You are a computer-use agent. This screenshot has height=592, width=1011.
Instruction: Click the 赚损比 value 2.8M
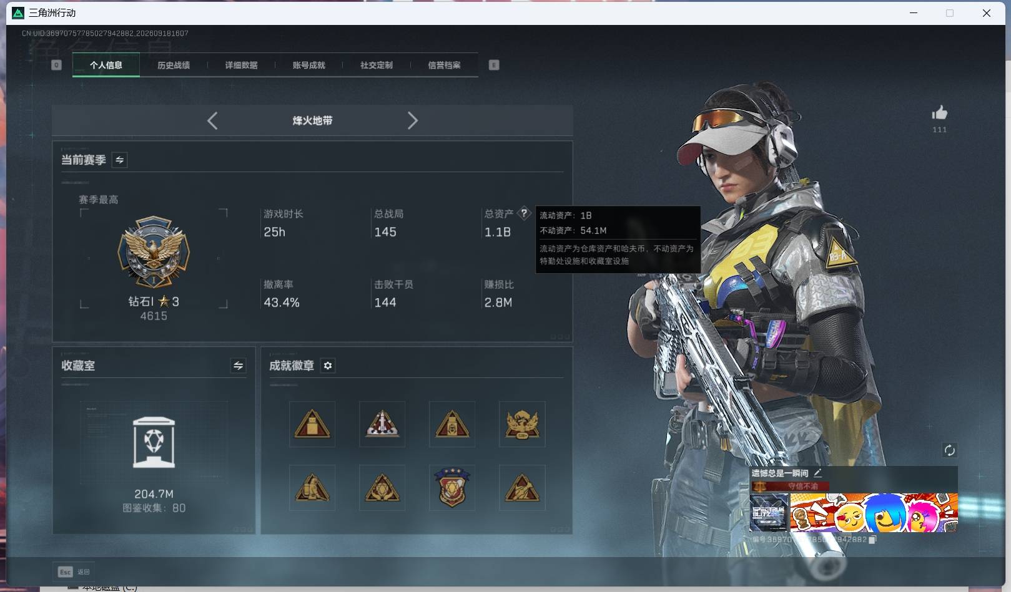click(498, 303)
